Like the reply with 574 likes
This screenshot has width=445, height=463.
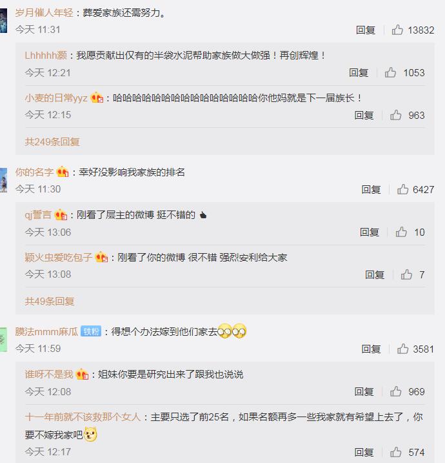(x=395, y=452)
